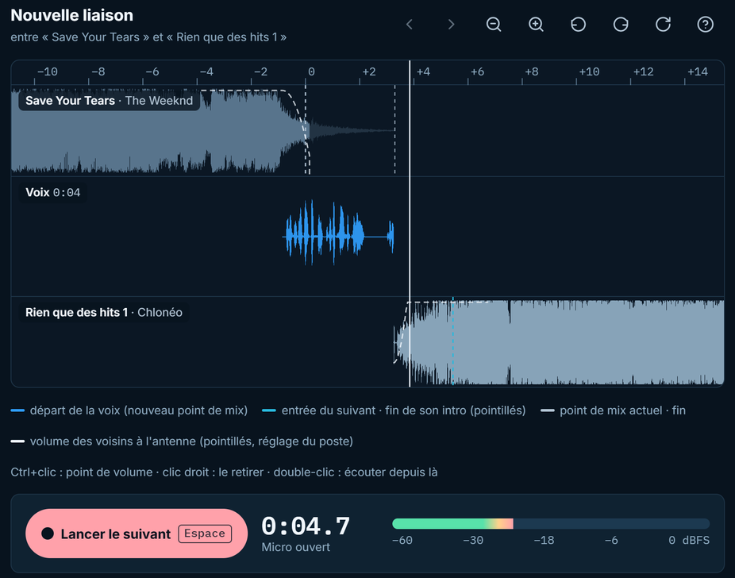Click the cyan dashed intro-end marker
This screenshot has height=578, width=735.
click(x=452, y=341)
